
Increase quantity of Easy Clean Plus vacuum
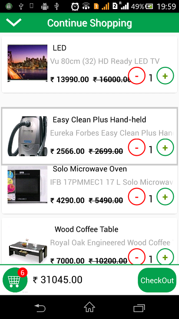[x=165, y=148]
